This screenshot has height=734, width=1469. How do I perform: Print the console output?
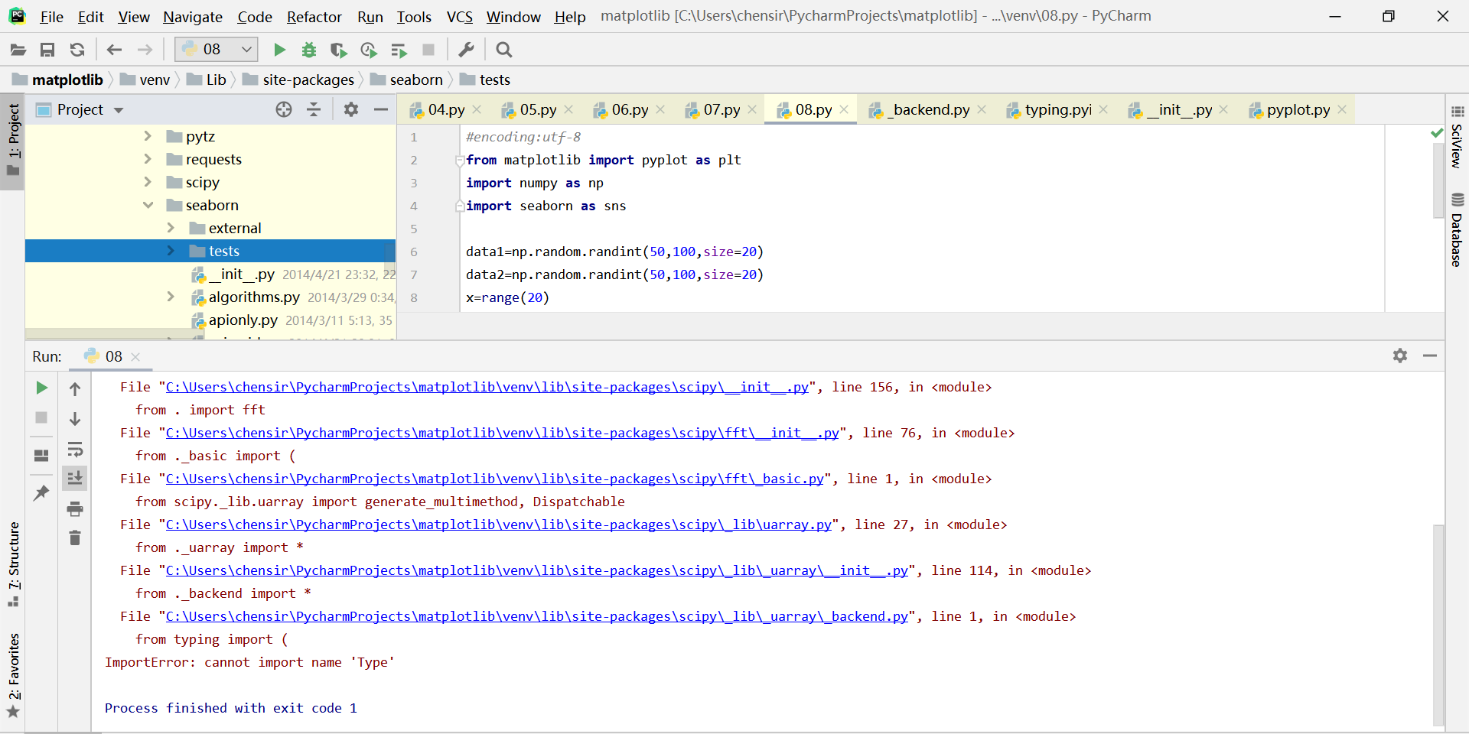75,508
